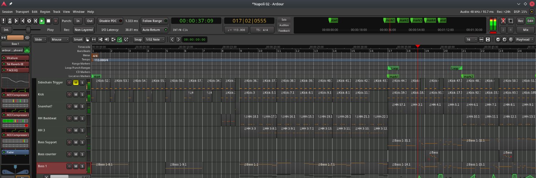Click the green Play transport button
The image size is (536, 178).
(x=42, y=21)
